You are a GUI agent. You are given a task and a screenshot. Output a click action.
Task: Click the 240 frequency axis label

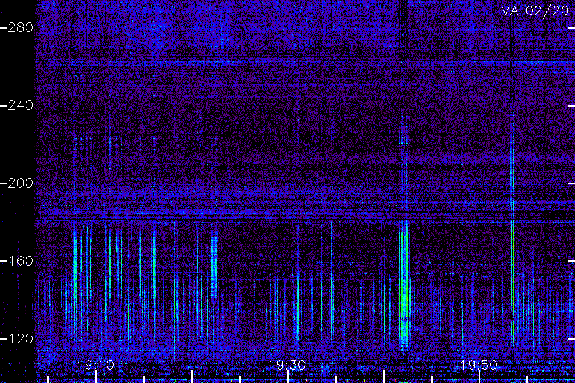click(x=20, y=105)
